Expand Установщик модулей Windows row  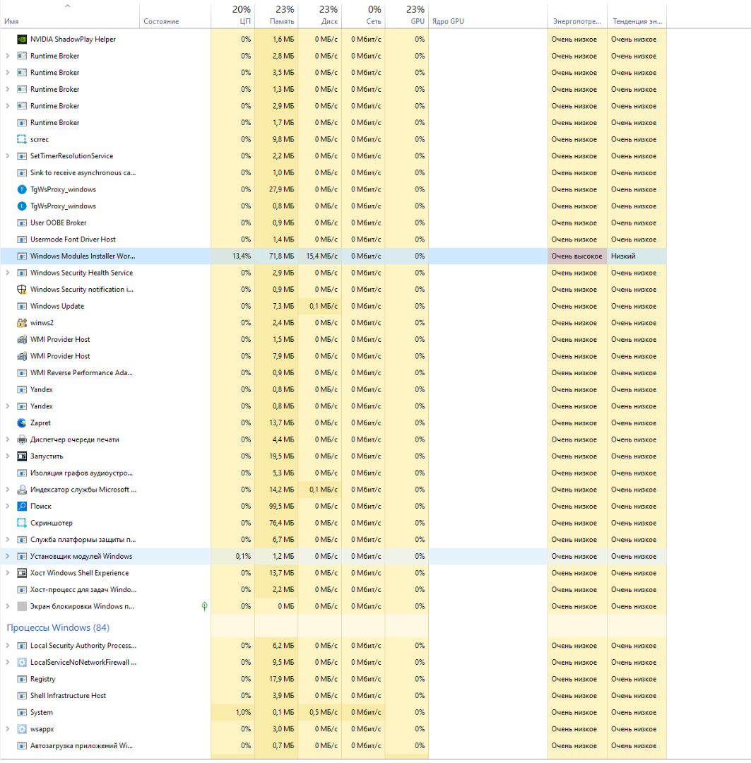point(7,557)
